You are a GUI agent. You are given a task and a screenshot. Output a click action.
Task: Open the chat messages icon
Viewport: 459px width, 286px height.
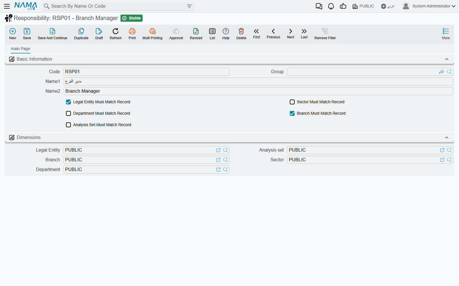(319, 6)
